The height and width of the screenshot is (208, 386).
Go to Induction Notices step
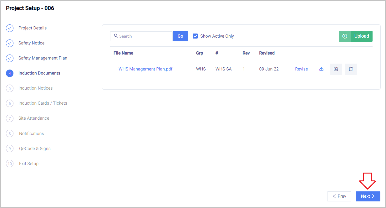pos(35,88)
